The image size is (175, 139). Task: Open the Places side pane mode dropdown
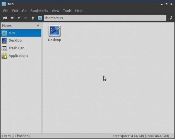(x=38, y=26)
